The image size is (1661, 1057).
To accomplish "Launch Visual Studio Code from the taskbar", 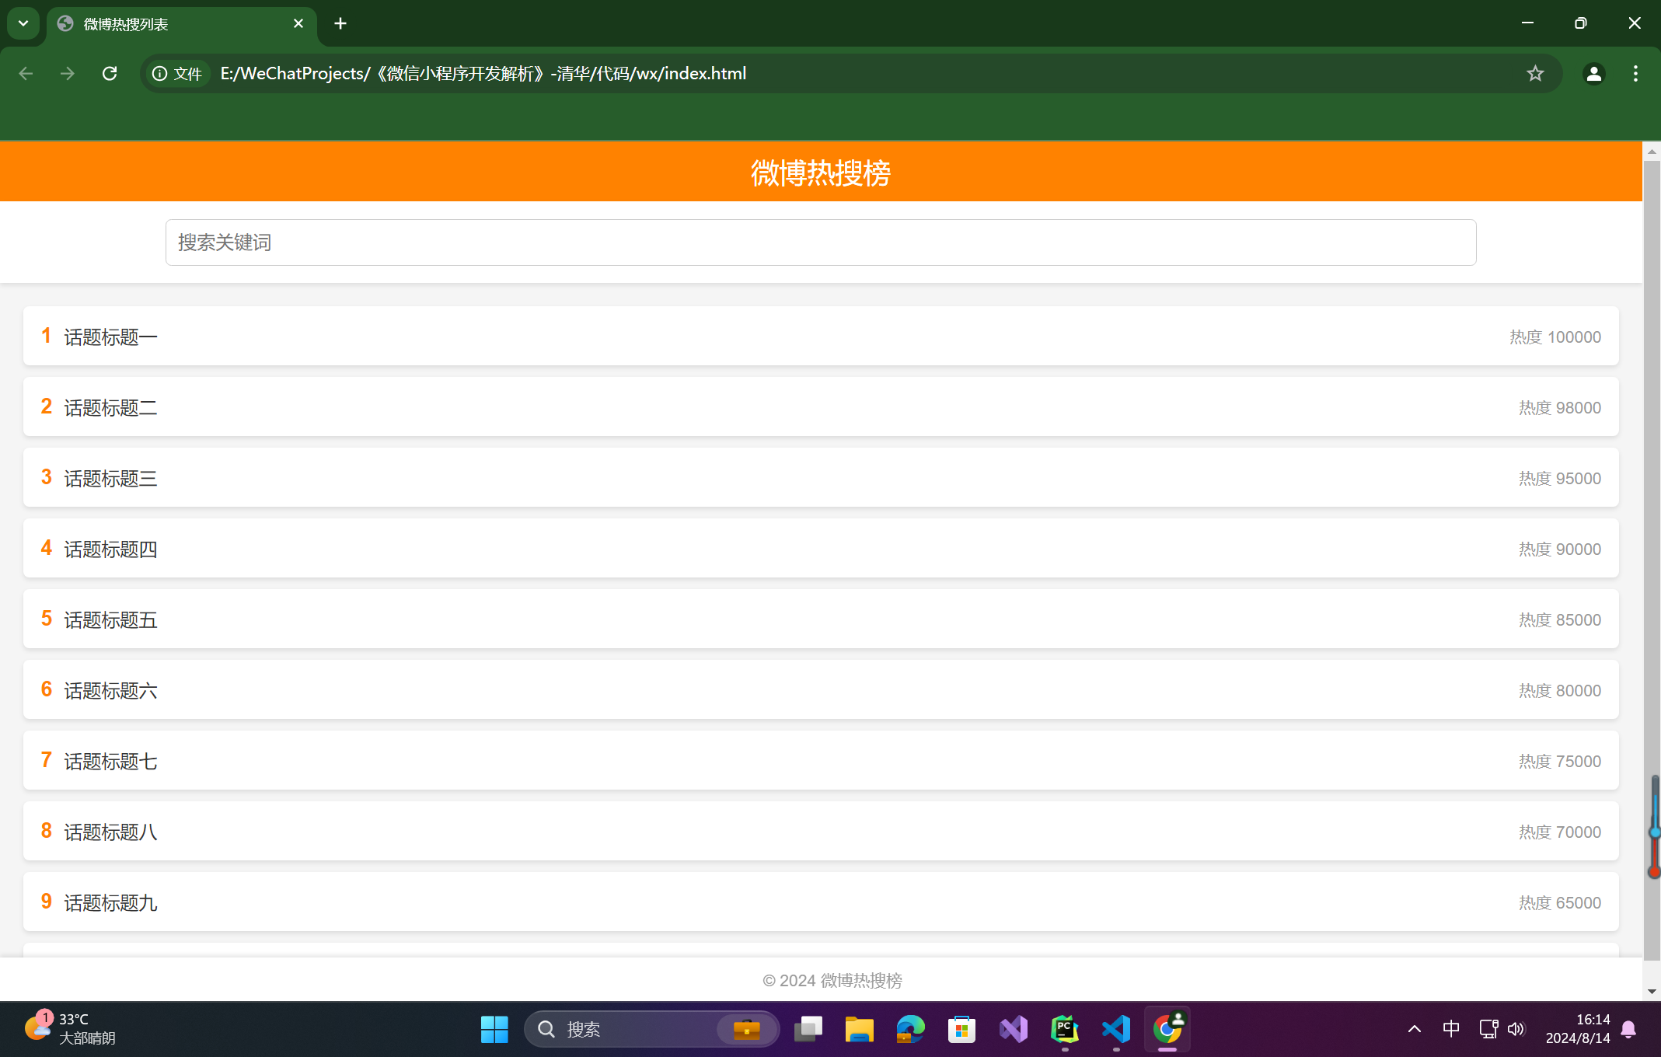I will tap(1116, 1029).
